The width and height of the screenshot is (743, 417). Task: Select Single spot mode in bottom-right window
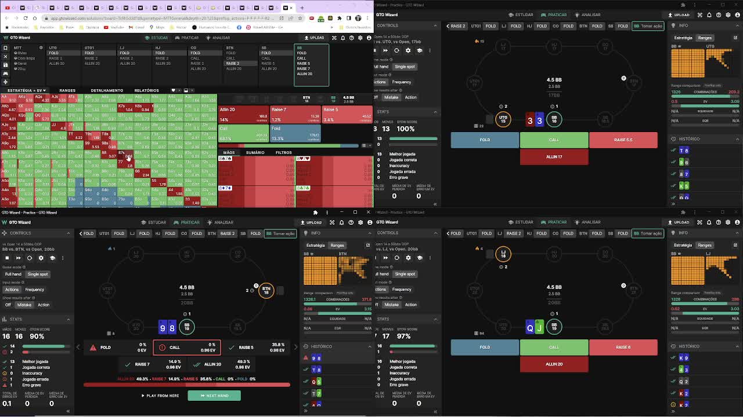(x=405, y=274)
